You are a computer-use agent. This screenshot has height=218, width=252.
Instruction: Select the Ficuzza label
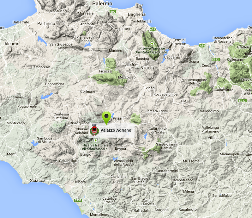pyautogui.click(x=105, y=71)
